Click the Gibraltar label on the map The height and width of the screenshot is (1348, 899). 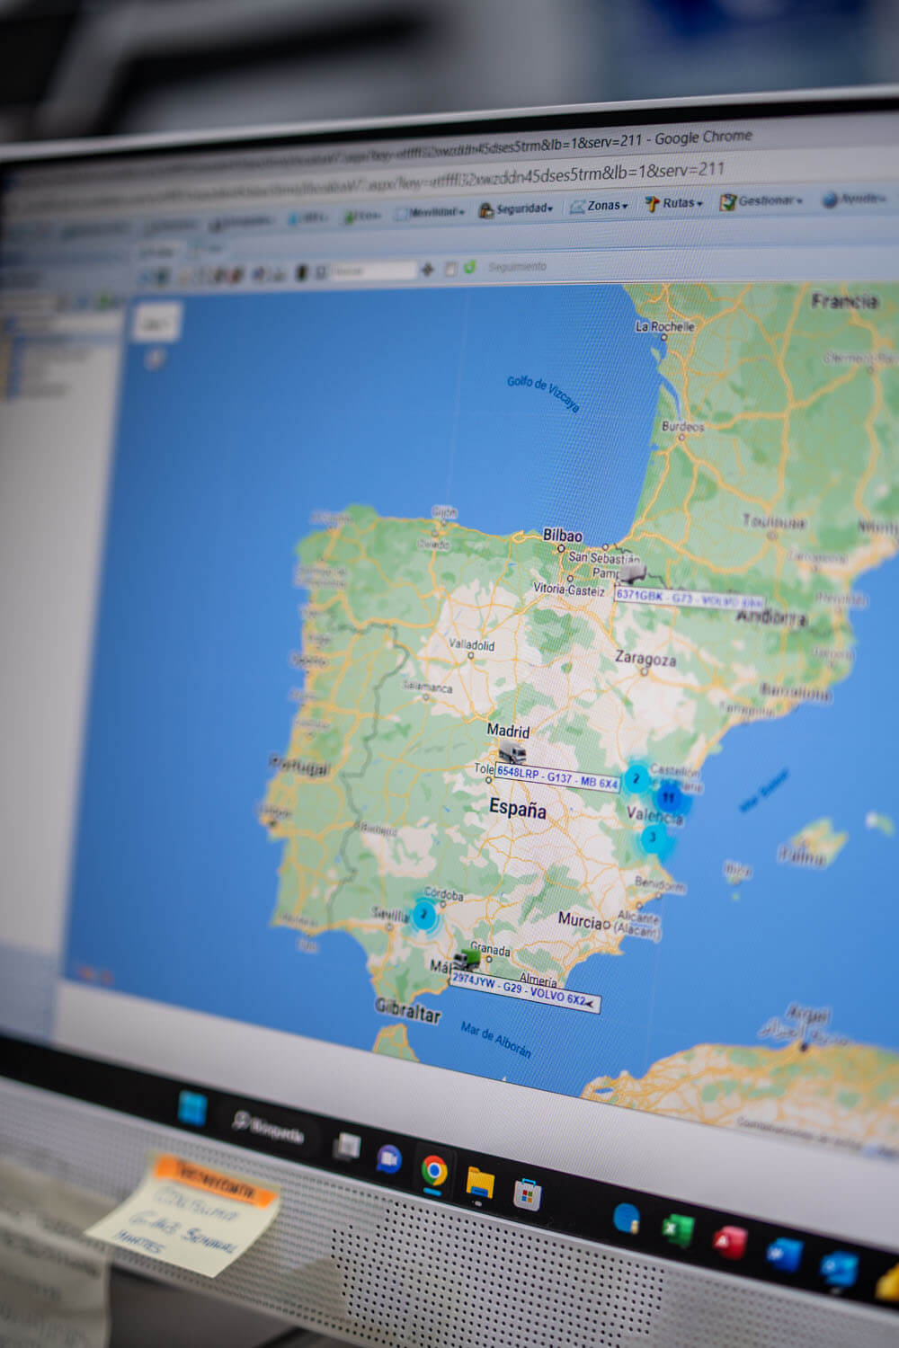pyautogui.click(x=407, y=1010)
